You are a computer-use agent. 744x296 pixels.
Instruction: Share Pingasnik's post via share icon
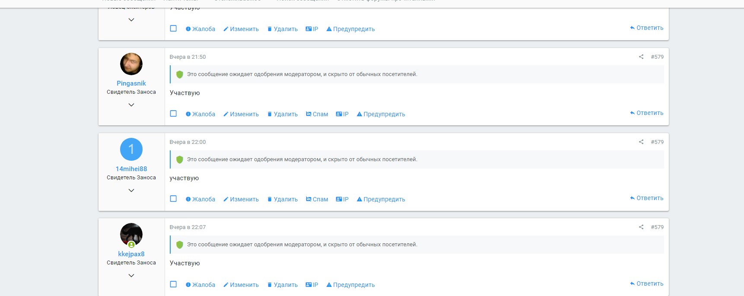point(641,57)
